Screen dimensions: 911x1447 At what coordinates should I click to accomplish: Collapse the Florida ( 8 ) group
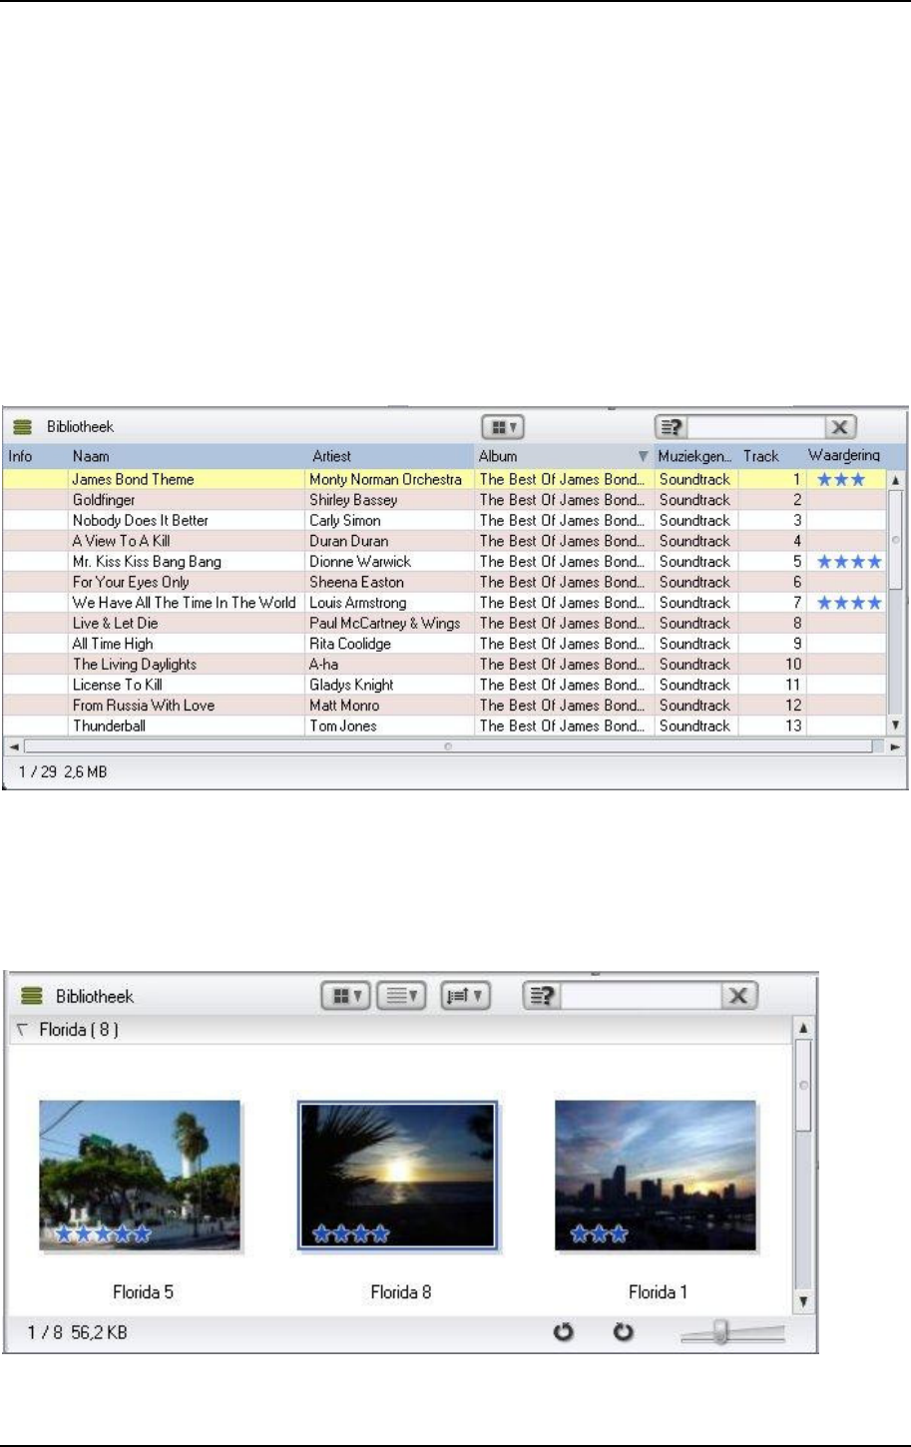pyautogui.click(x=22, y=1030)
